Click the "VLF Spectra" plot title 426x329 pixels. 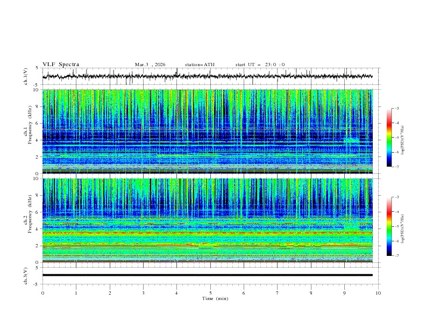(61, 65)
